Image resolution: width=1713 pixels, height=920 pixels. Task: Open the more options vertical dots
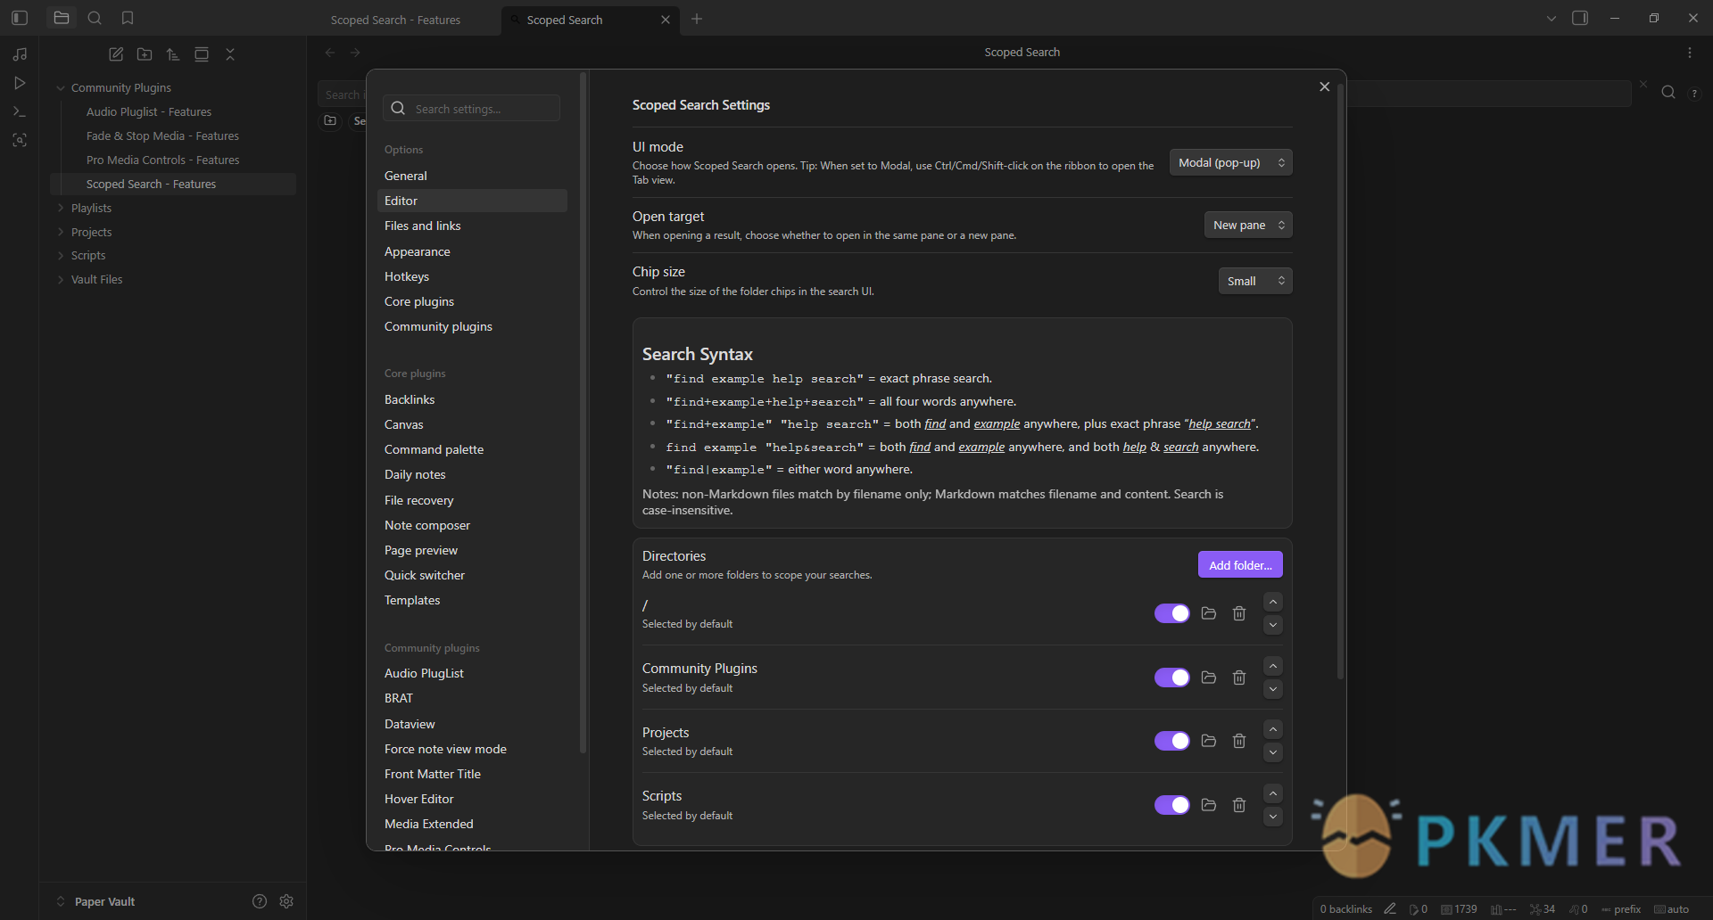(1690, 53)
